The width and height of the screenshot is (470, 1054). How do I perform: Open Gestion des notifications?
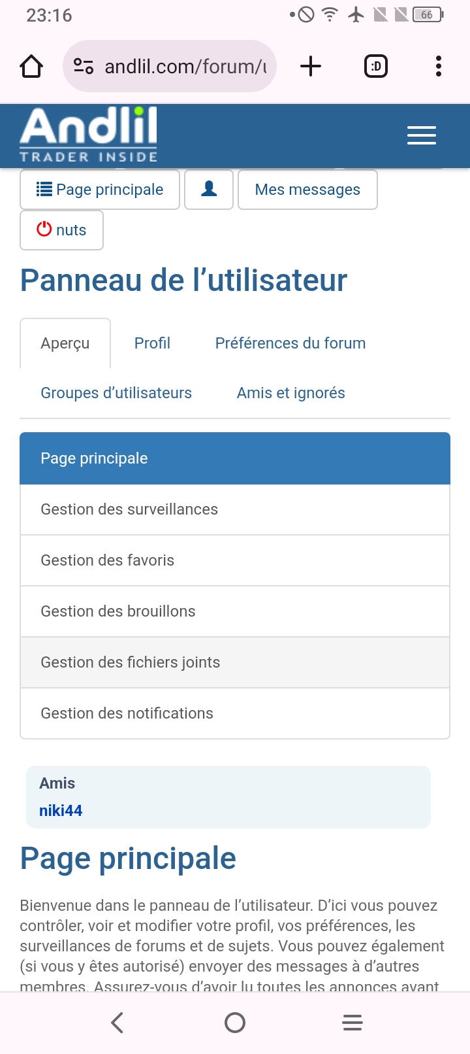(x=127, y=713)
